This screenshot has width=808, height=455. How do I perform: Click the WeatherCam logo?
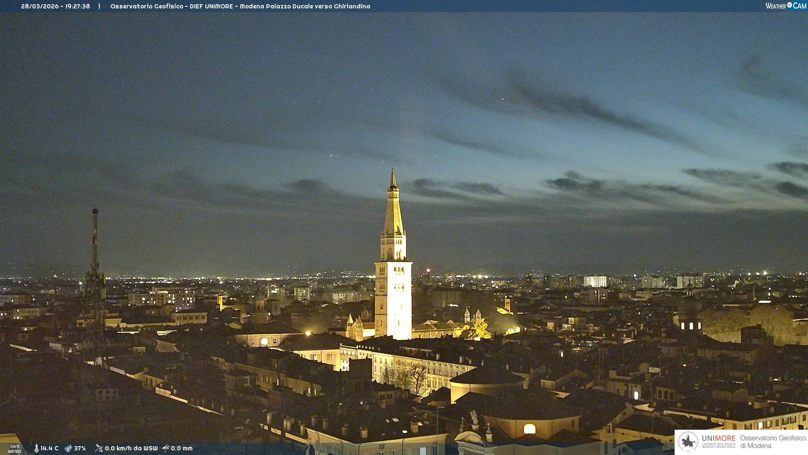785,6
